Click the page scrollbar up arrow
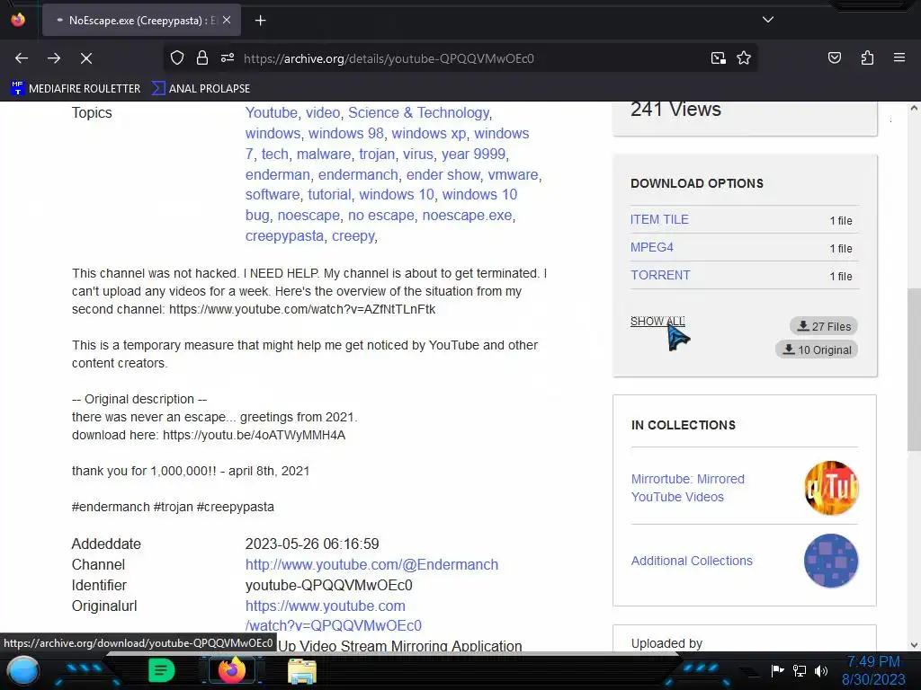This screenshot has height=690, width=921. pos(914,108)
